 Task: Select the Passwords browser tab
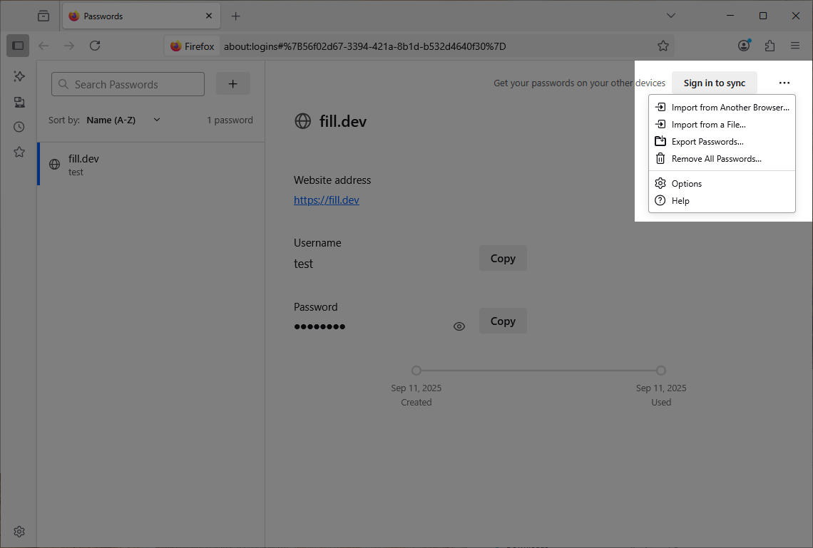coord(141,16)
